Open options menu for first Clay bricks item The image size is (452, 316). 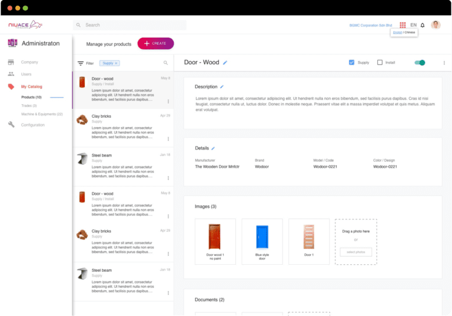point(168,139)
